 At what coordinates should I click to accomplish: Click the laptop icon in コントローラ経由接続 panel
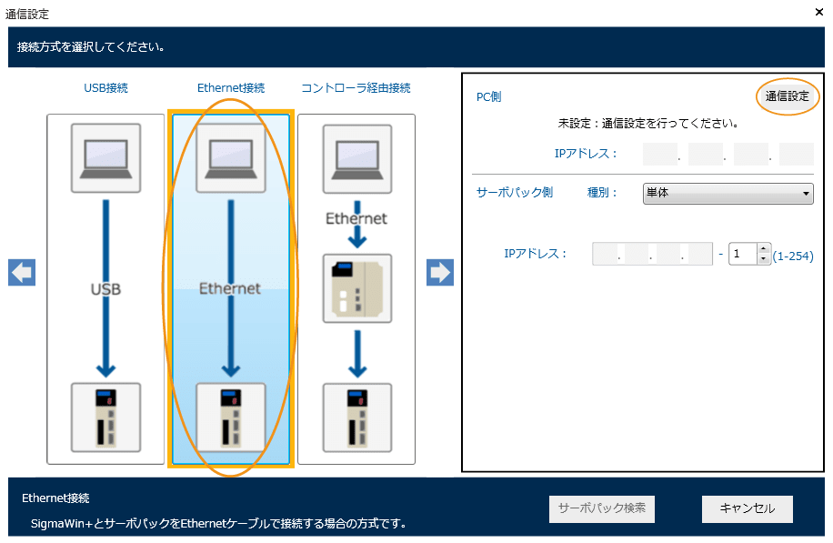pos(356,158)
